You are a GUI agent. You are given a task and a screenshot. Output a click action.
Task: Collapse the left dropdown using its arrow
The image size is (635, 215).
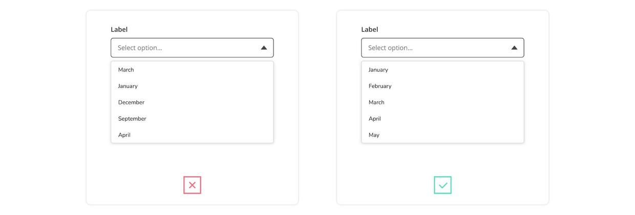[x=264, y=48]
